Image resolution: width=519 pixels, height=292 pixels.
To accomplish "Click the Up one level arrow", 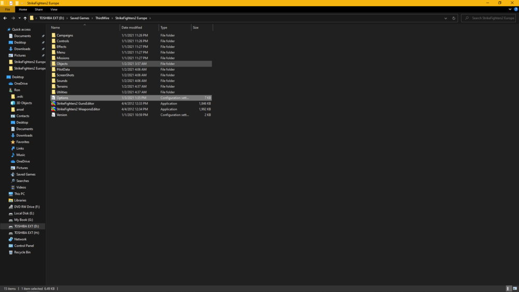I will pos(25,18).
